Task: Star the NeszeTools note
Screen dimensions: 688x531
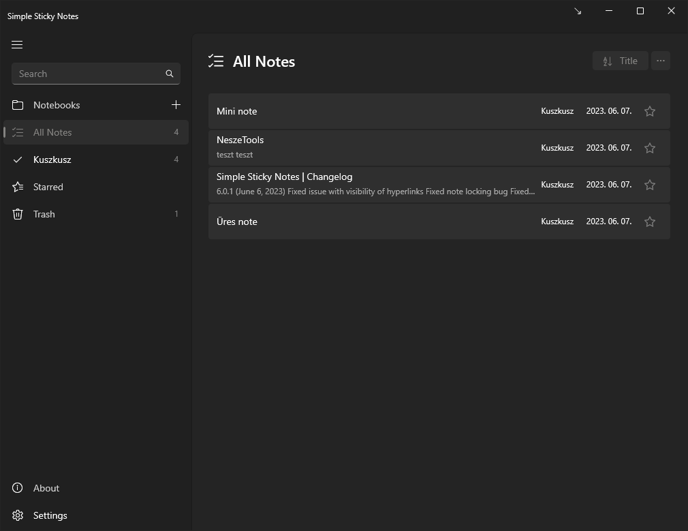Action: tap(650, 148)
